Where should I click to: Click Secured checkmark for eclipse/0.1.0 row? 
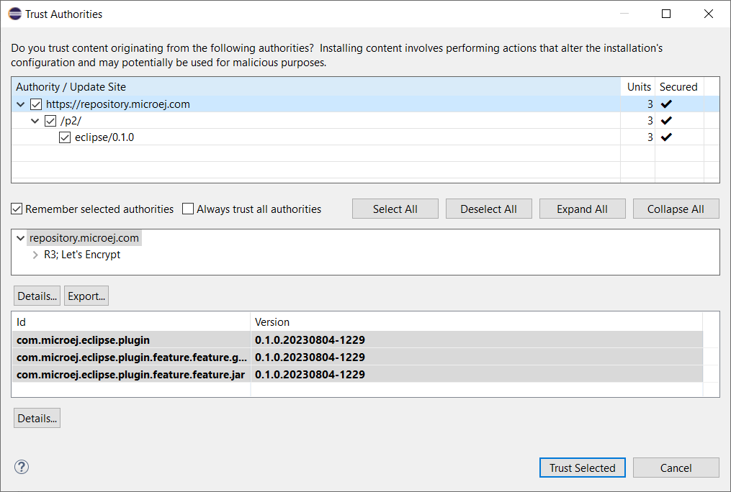666,137
